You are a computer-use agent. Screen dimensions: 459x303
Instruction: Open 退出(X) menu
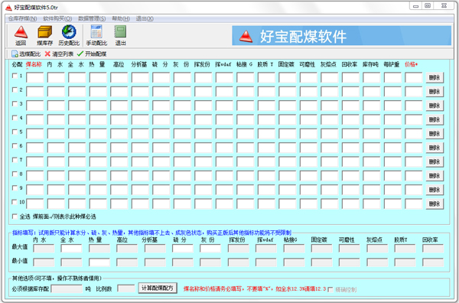[x=145, y=18]
